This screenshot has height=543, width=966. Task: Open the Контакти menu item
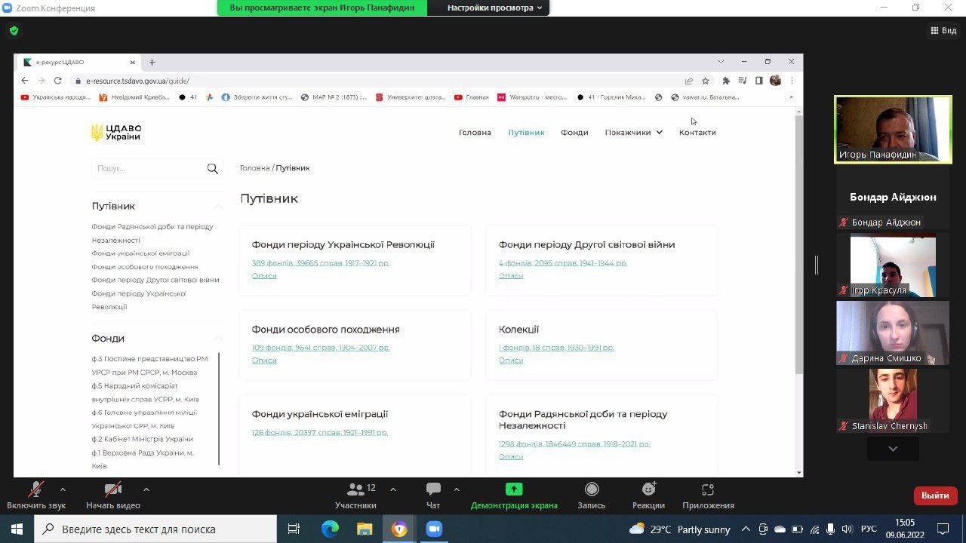[697, 133]
